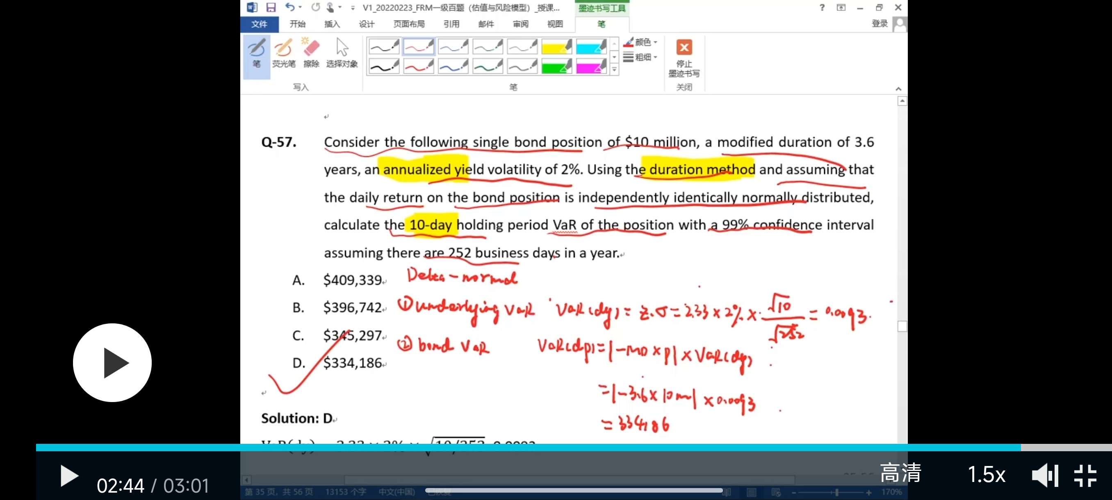The image size is (1112, 500).
Task: Choose the thick green pen style
Action: [x=488, y=66]
